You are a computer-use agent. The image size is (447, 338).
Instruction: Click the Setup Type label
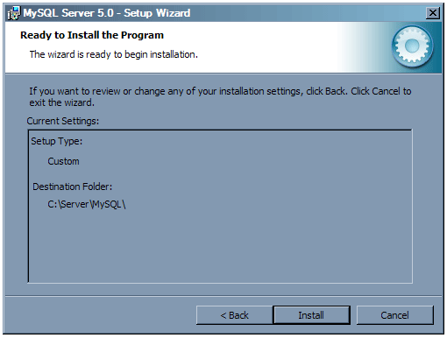click(57, 141)
